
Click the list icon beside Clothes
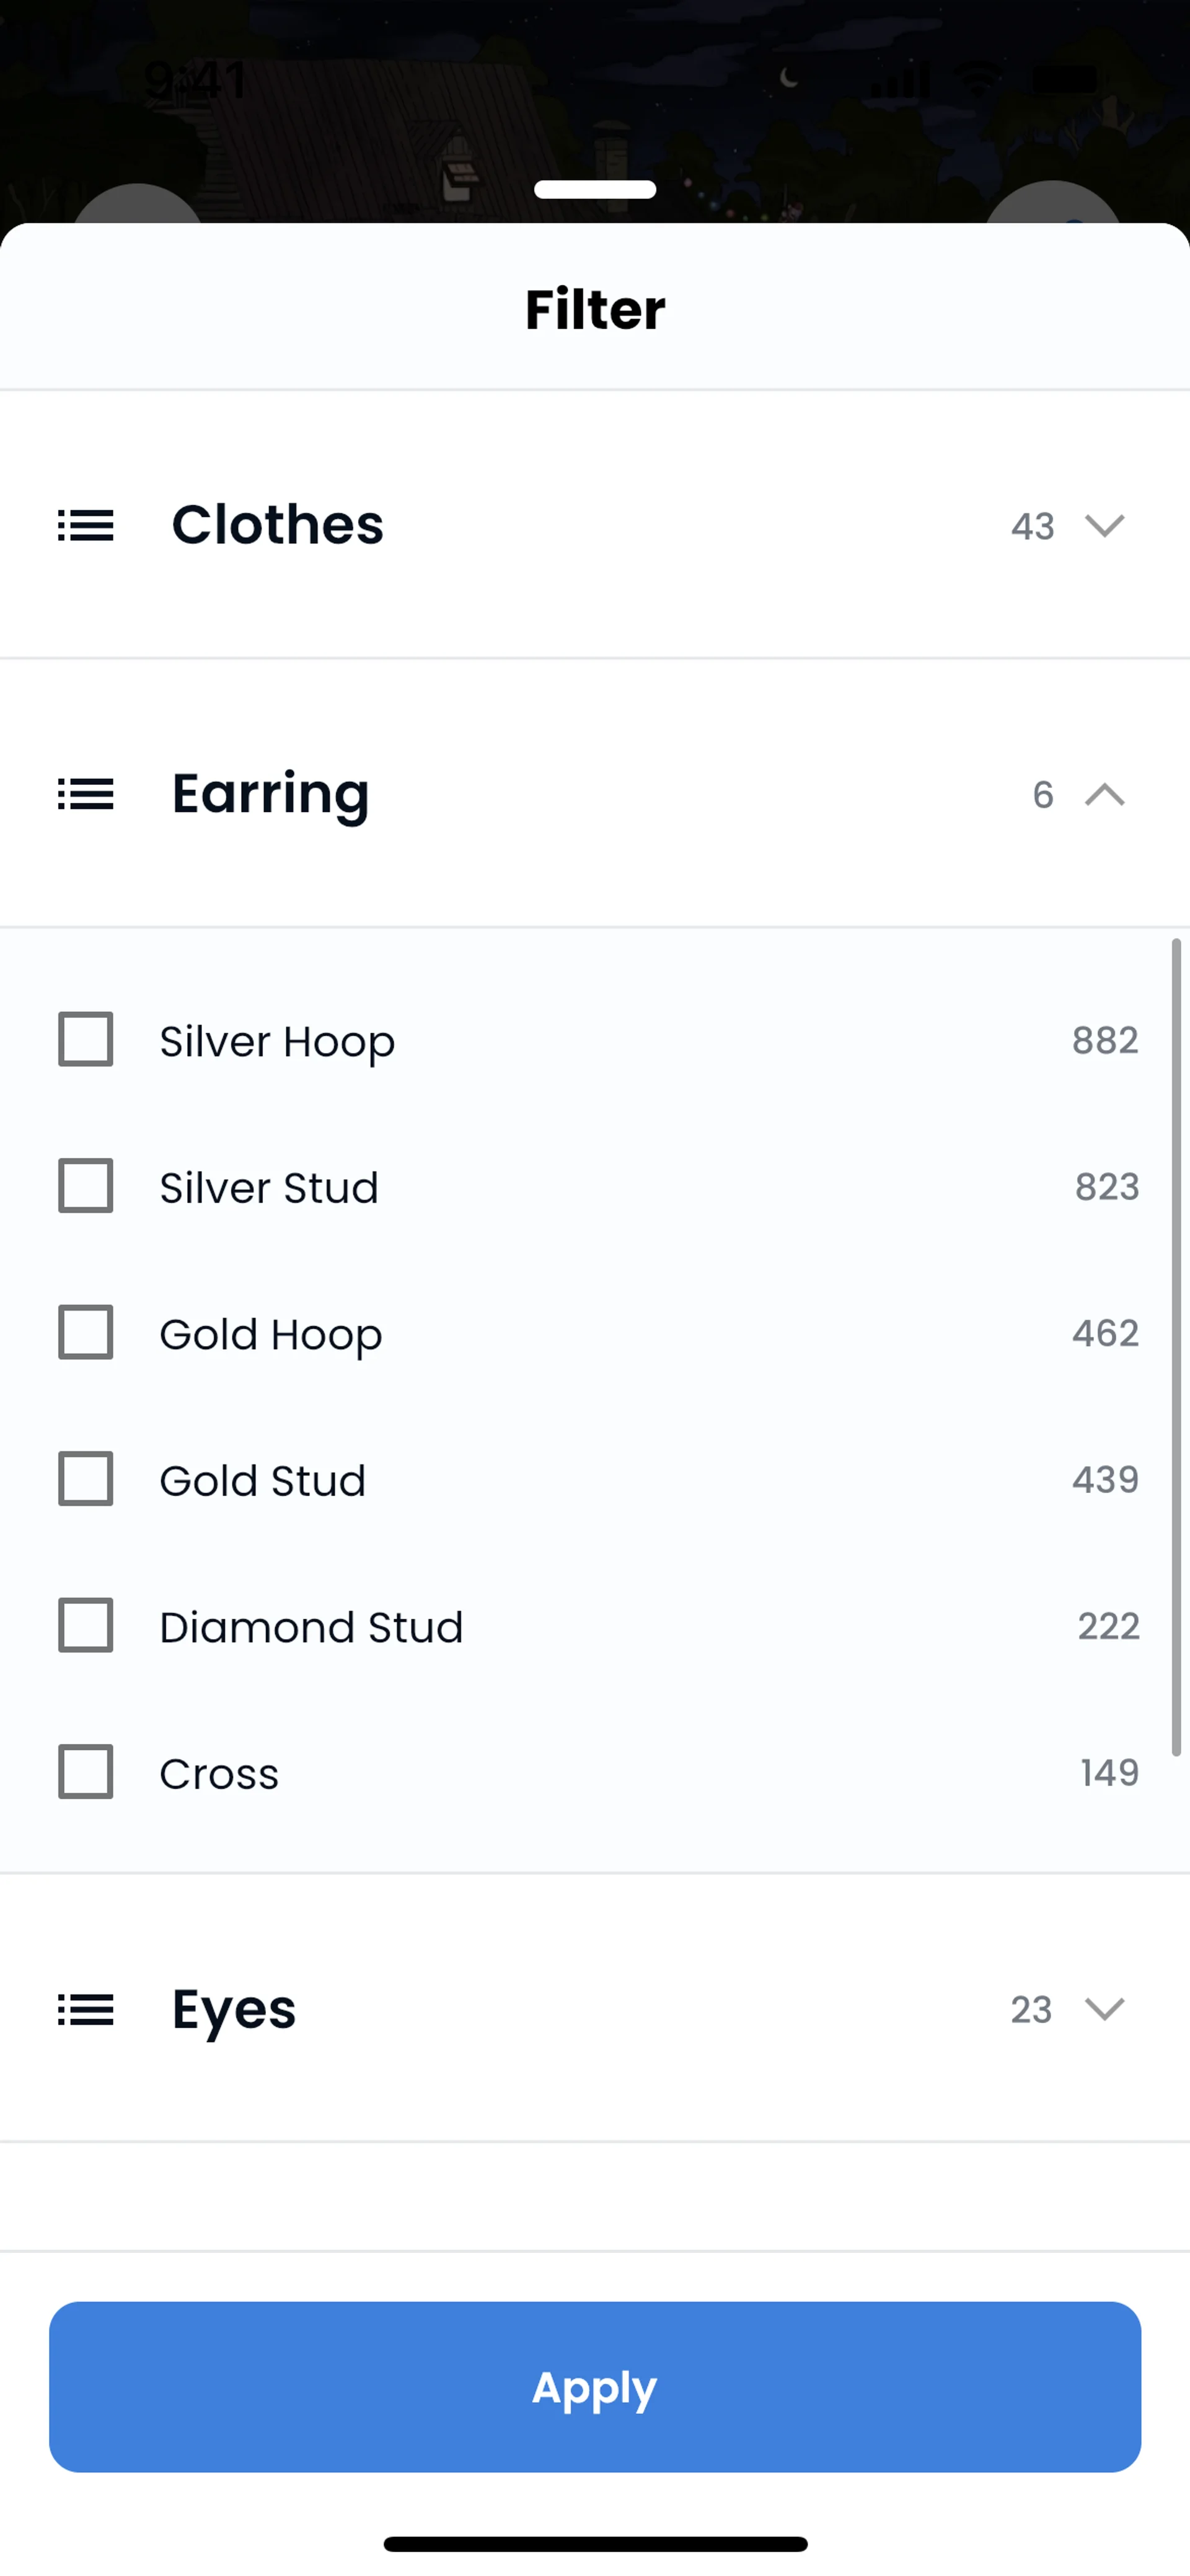pos(85,525)
